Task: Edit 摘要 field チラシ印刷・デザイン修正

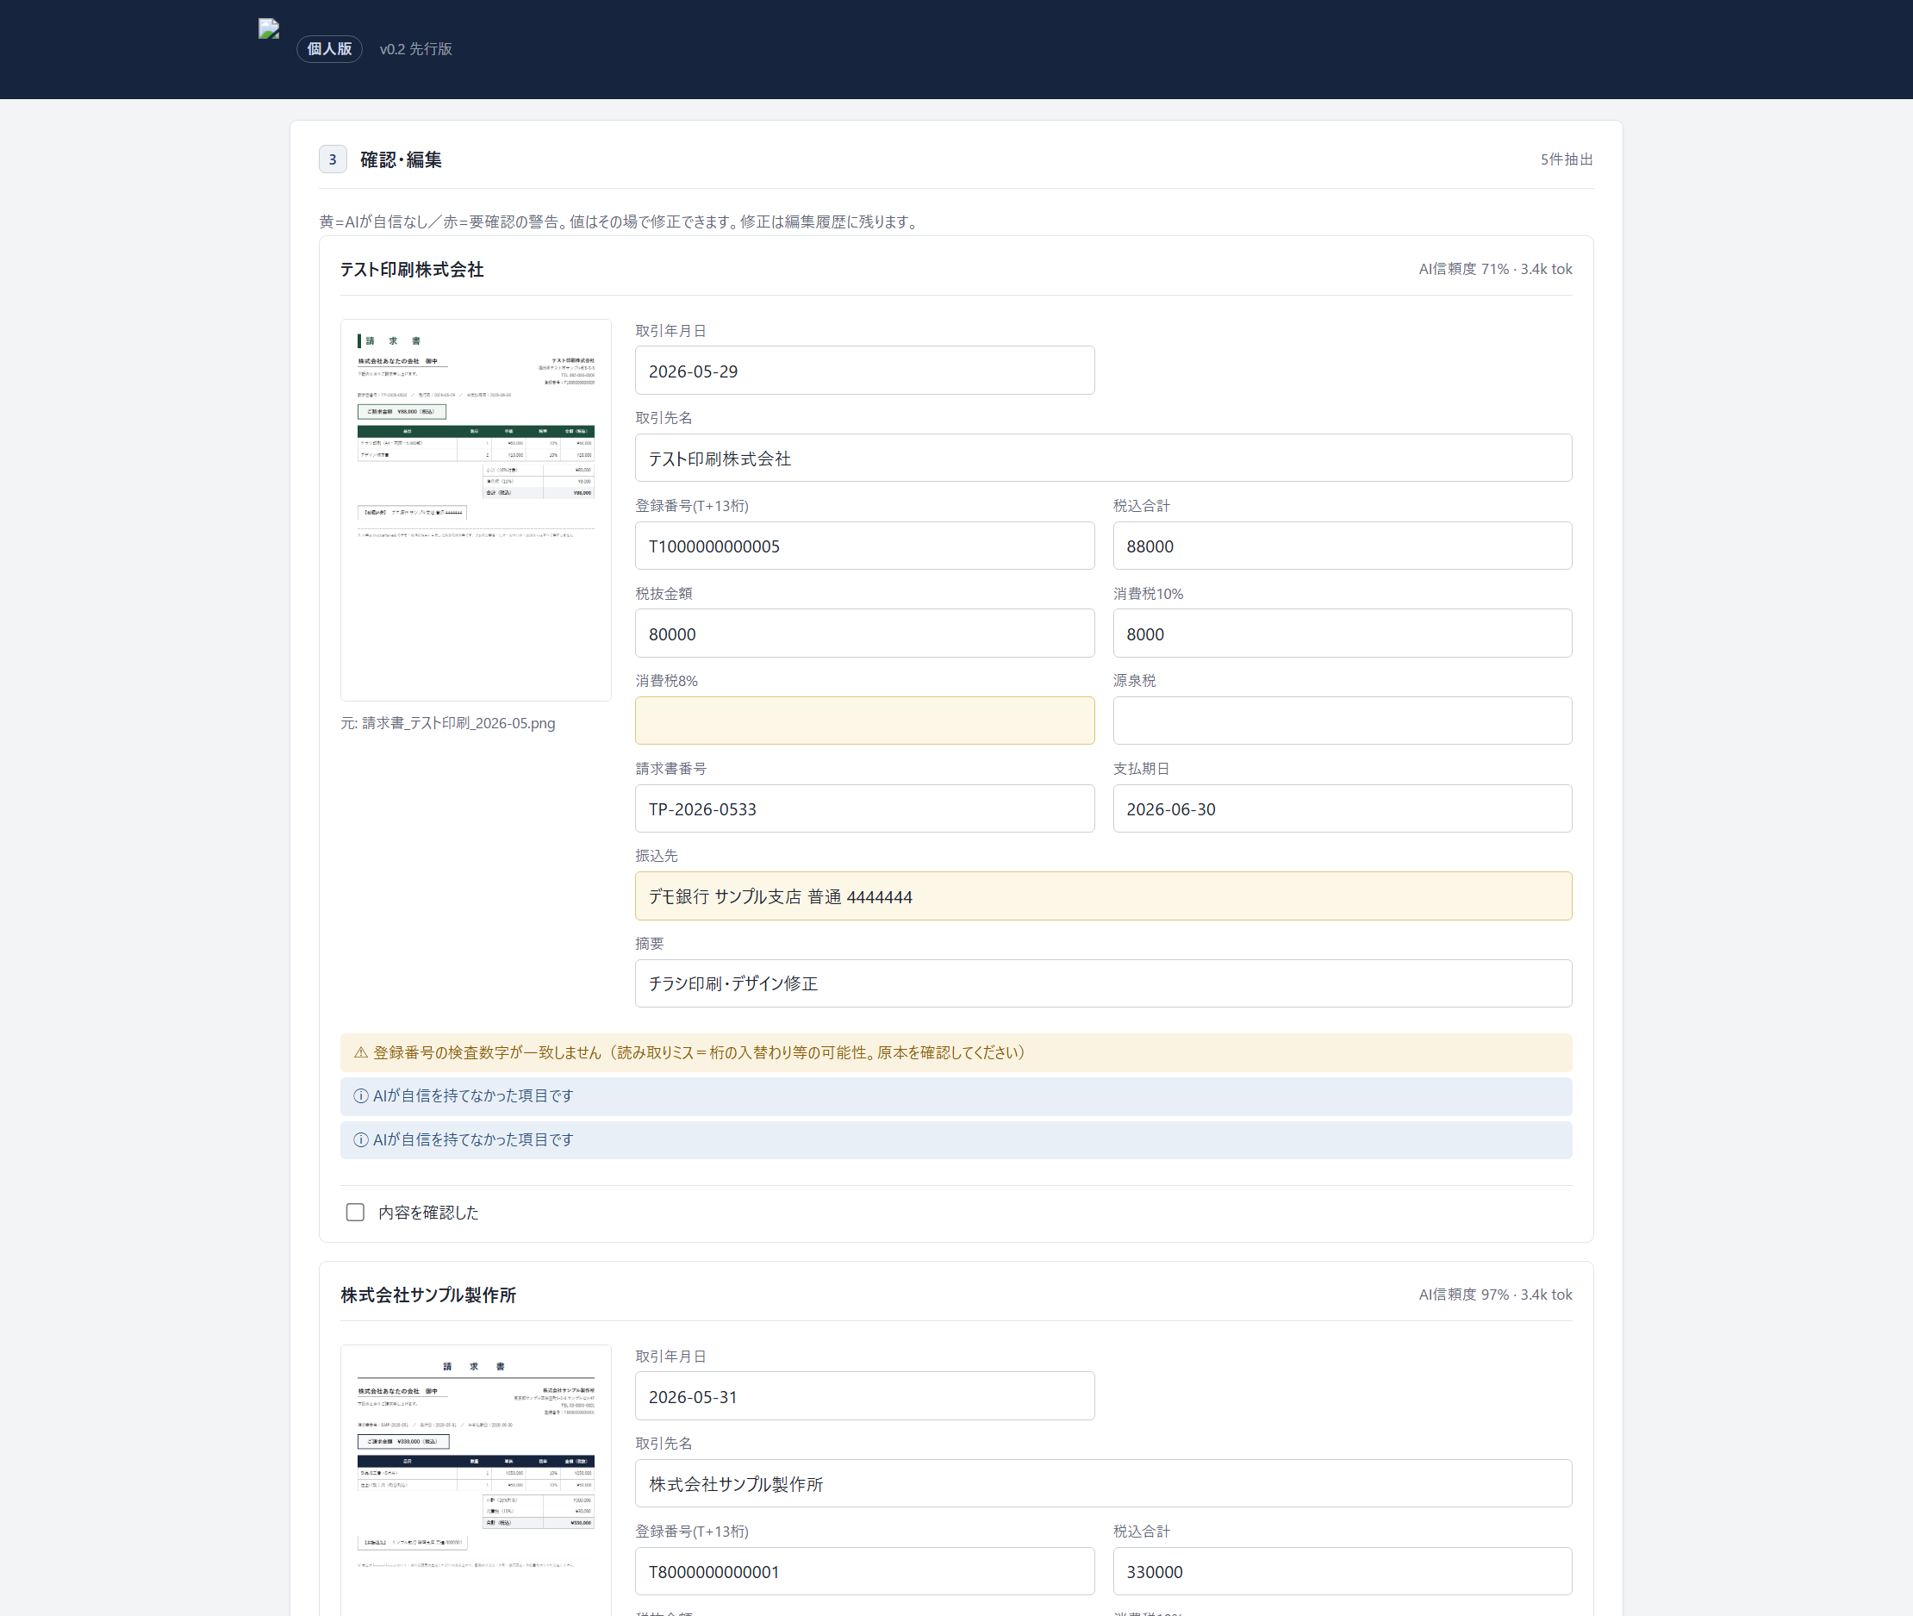Action: click(x=1103, y=984)
